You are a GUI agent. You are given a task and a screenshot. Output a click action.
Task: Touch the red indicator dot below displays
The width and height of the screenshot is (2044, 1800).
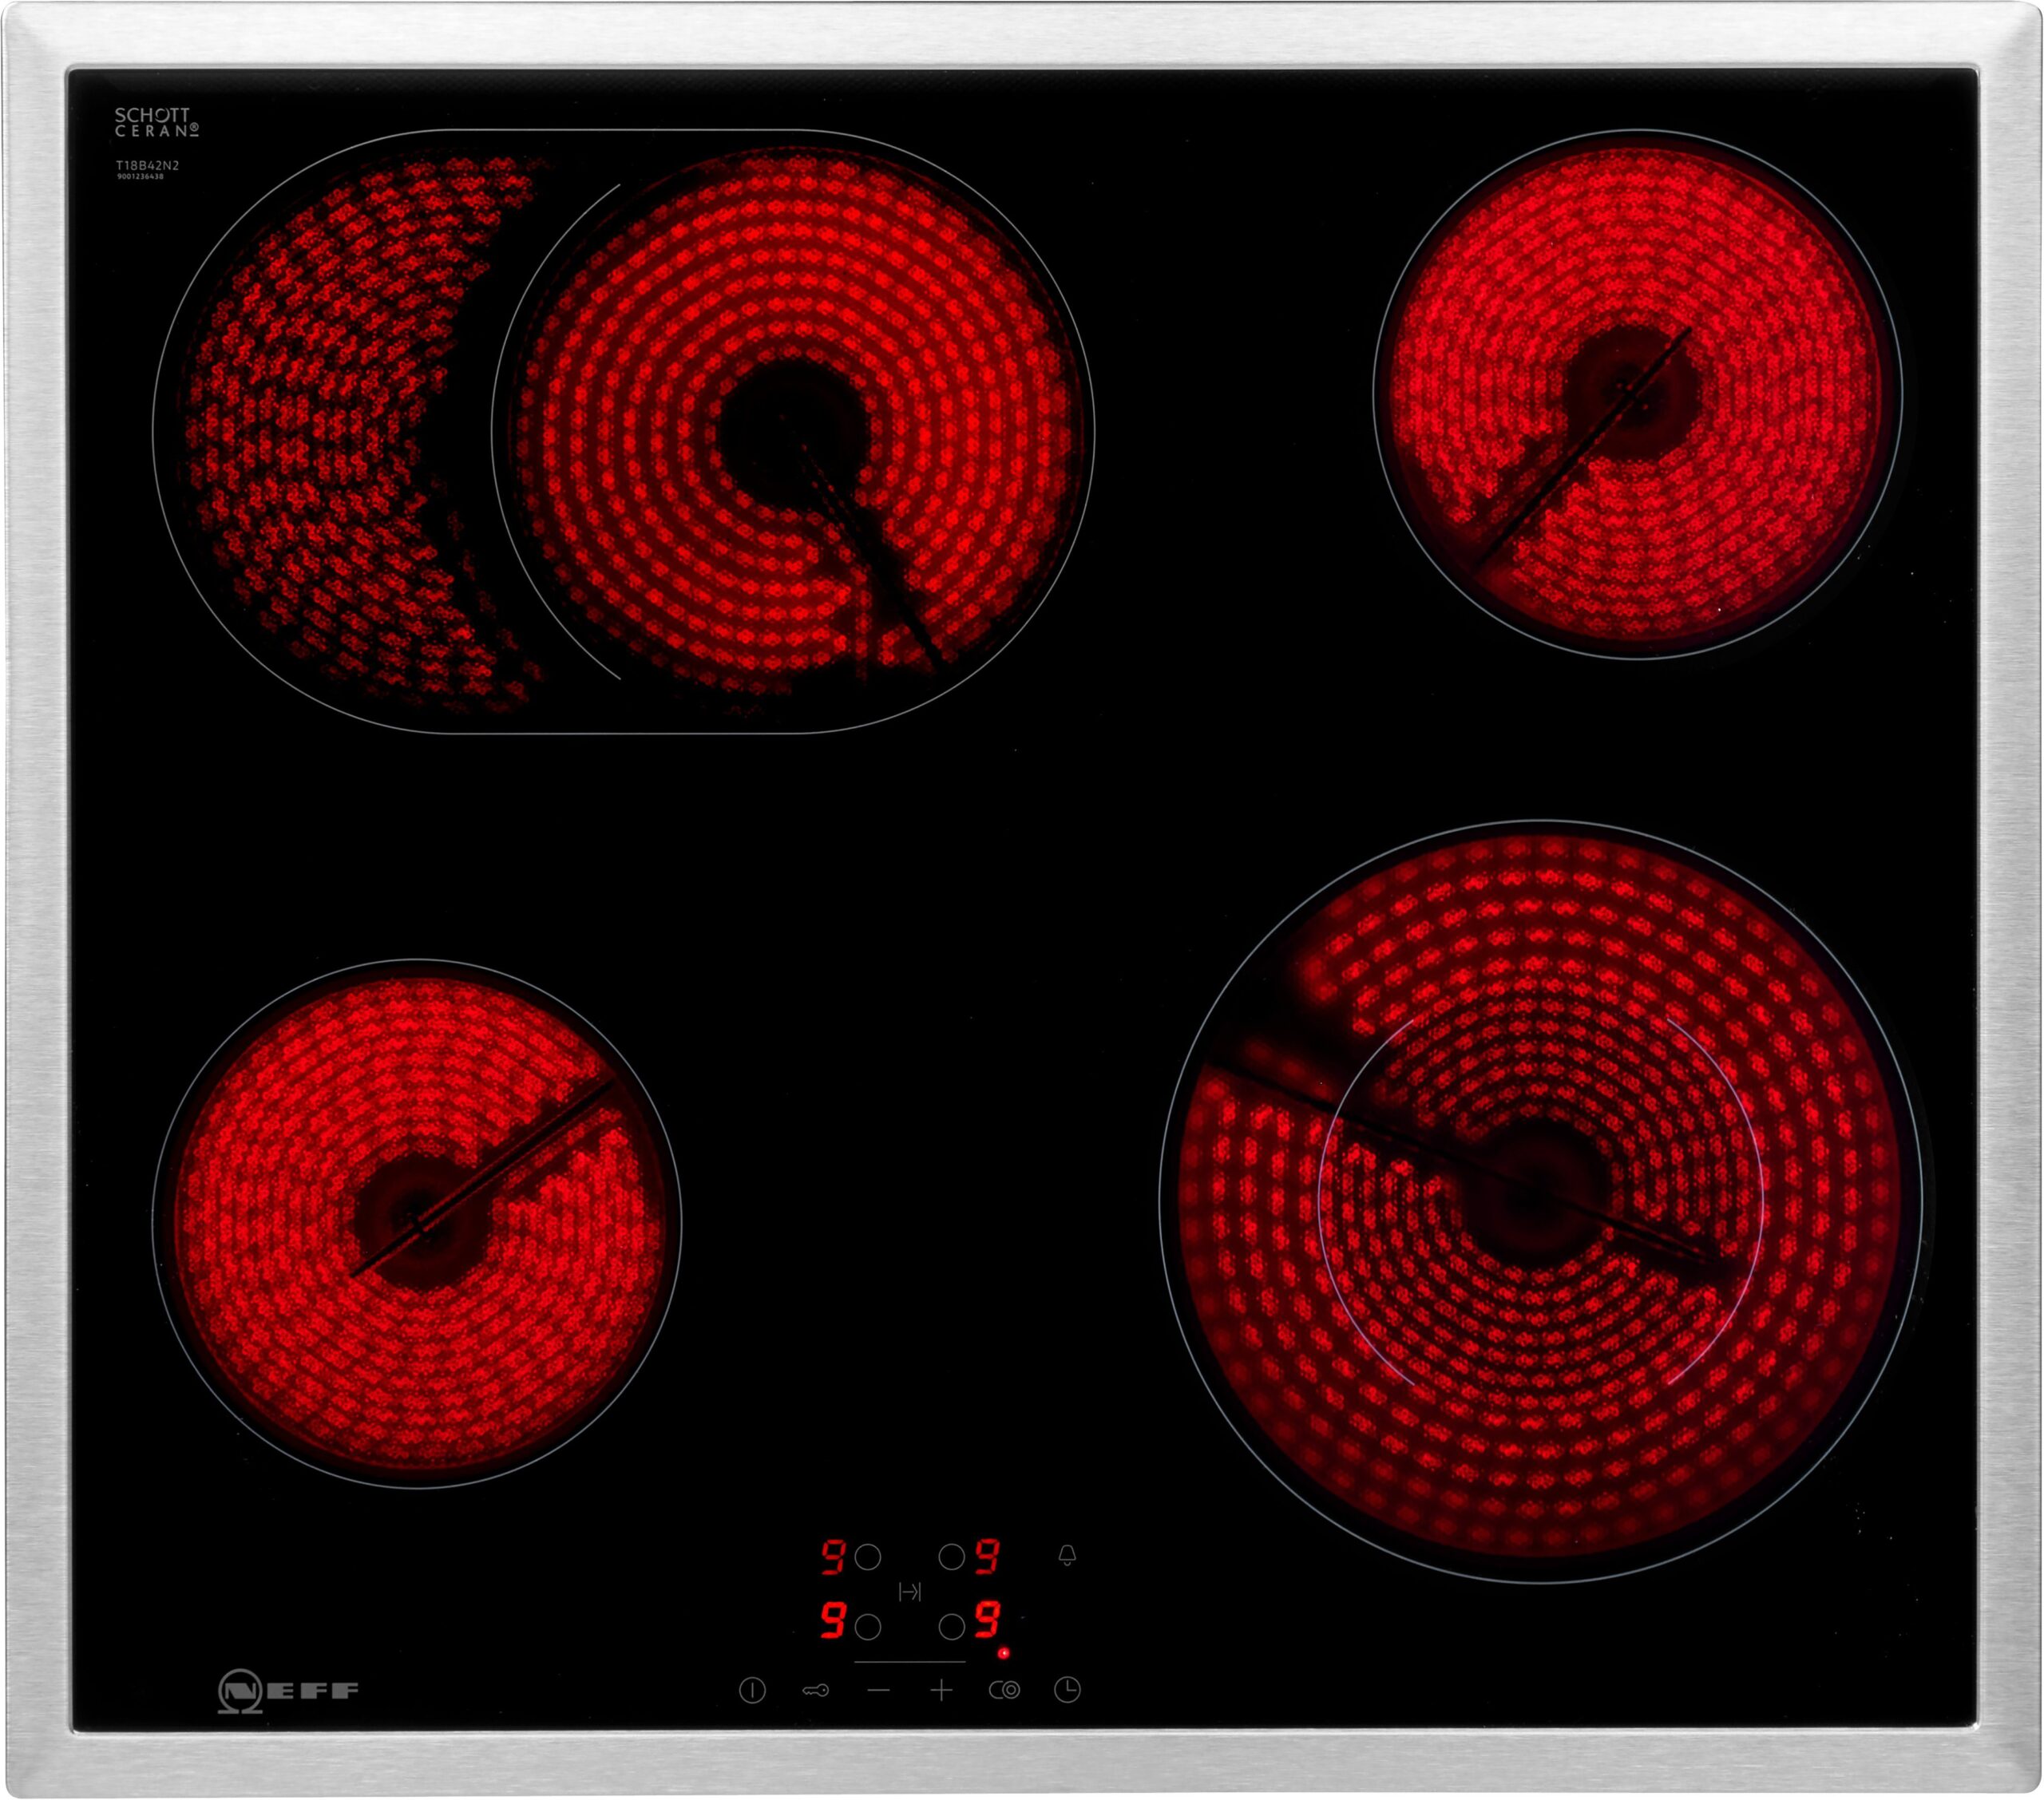click(x=1004, y=1654)
